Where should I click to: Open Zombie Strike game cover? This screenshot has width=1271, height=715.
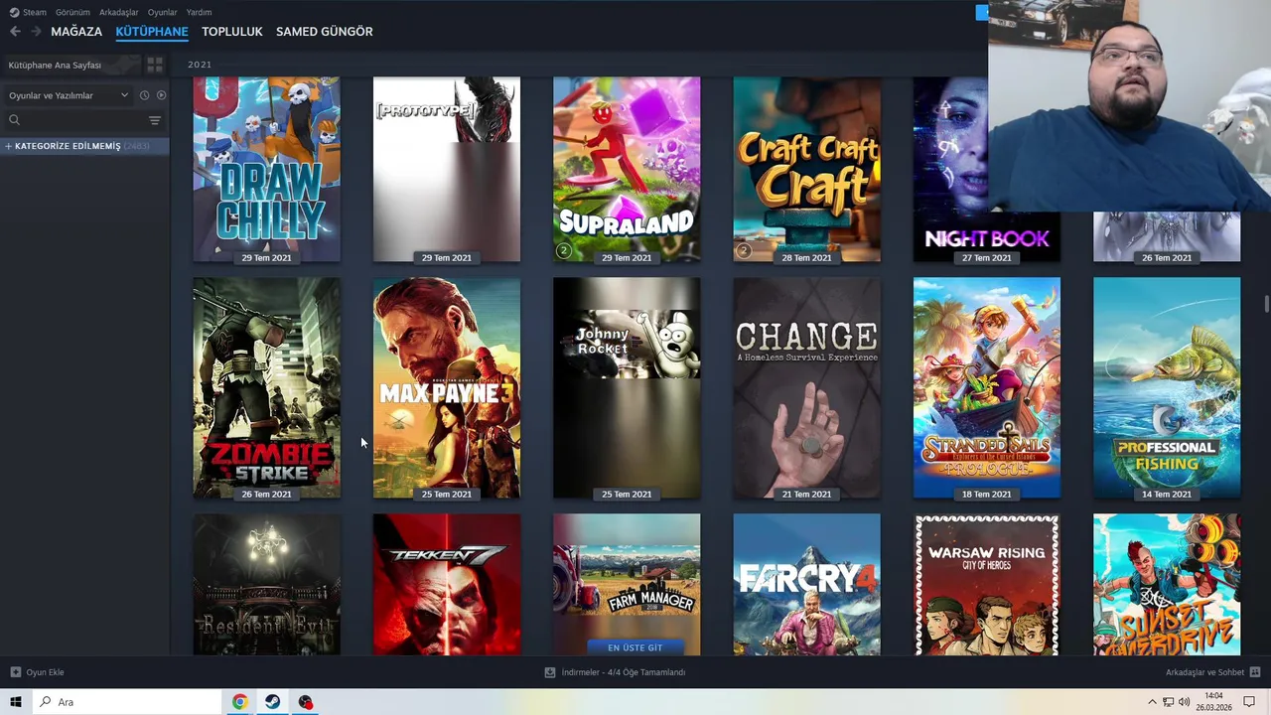(266, 387)
